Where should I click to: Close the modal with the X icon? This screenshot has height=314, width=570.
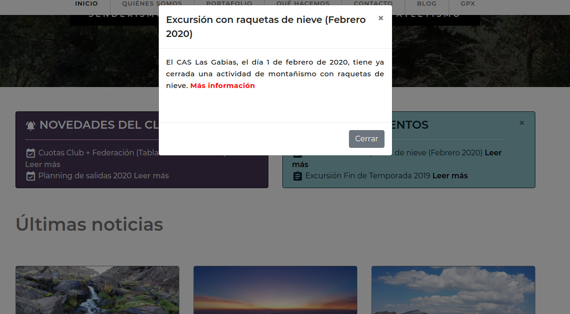(381, 18)
